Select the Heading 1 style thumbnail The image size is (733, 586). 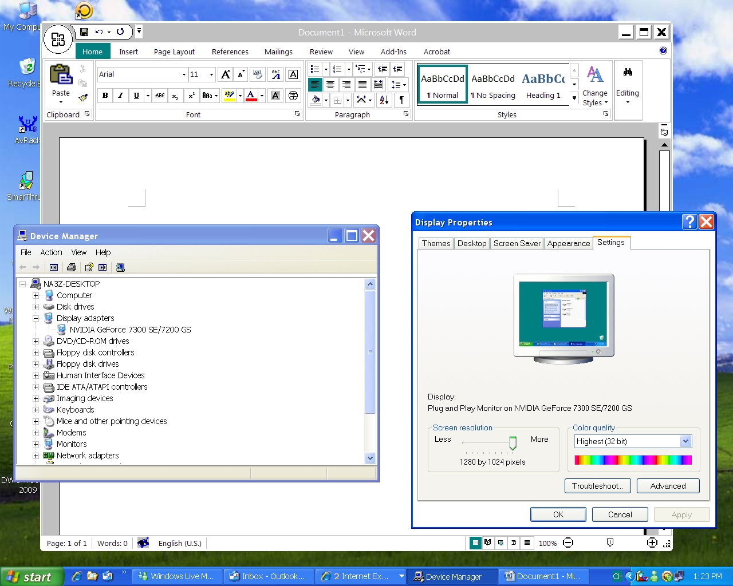(543, 84)
